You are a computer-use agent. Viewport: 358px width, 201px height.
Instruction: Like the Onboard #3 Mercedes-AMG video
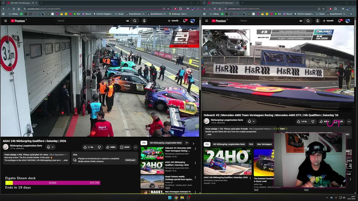(x=302, y=121)
